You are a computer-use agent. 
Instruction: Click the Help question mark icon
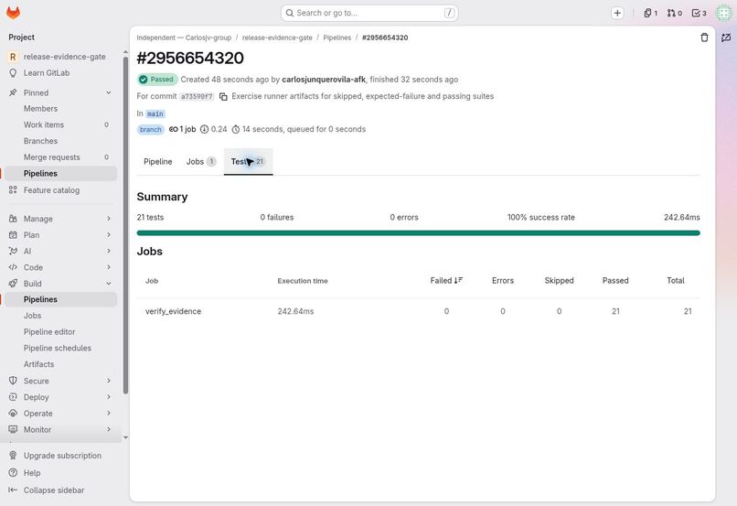click(13, 473)
